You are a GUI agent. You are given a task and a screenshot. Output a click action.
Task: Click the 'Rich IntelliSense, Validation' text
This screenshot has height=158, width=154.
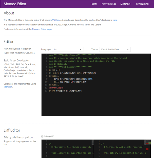pos(18,49)
